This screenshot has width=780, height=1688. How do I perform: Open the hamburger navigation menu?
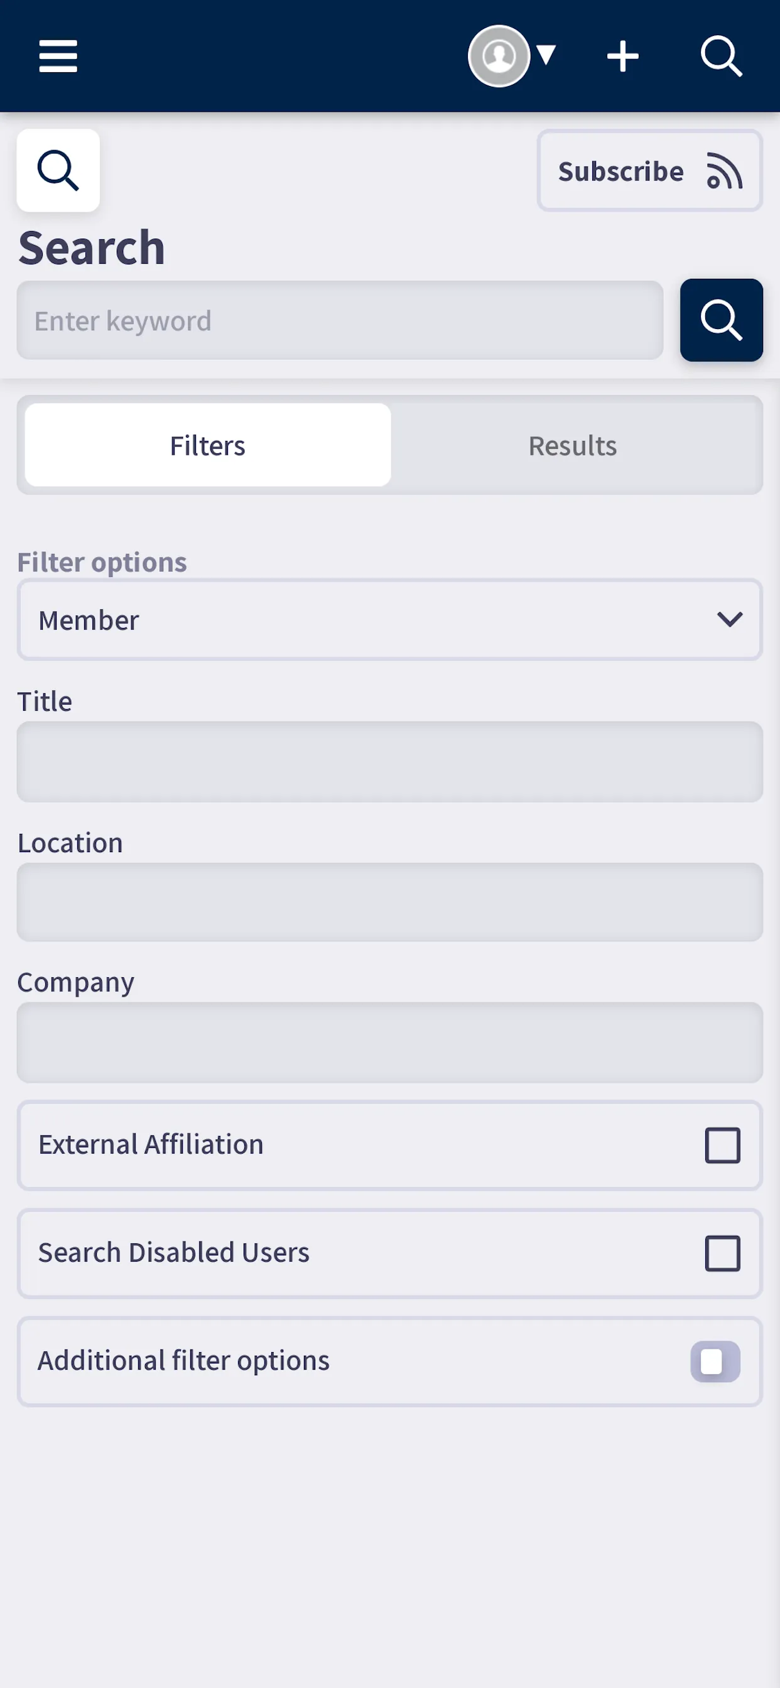coord(58,57)
